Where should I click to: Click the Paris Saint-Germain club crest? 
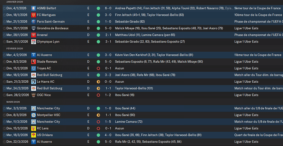[33, 22]
